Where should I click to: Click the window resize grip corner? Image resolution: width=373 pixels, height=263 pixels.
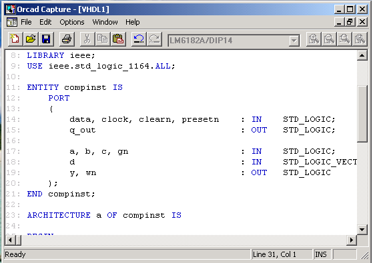tap(364, 256)
